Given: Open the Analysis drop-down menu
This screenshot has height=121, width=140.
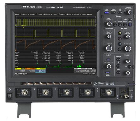Looking at the screenshot, I should coord(75,14).
